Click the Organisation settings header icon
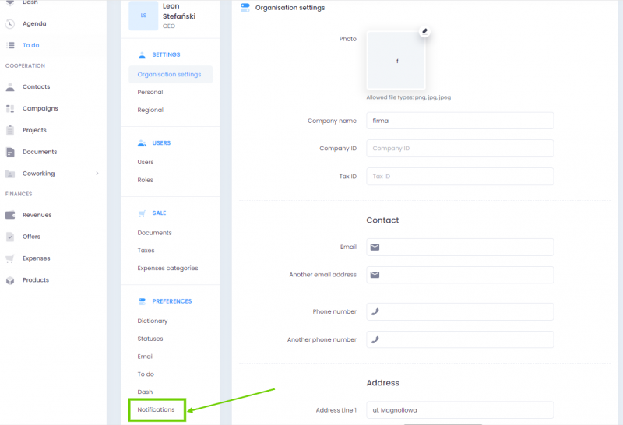 tap(245, 8)
